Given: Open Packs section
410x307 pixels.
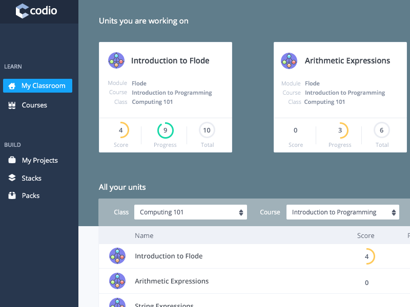Looking at the screenshot, I should (31, 195).
